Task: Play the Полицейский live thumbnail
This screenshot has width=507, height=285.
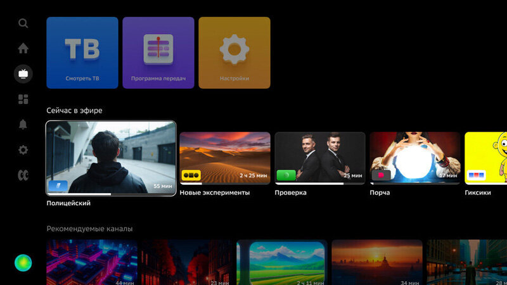Action: point(112,158)
